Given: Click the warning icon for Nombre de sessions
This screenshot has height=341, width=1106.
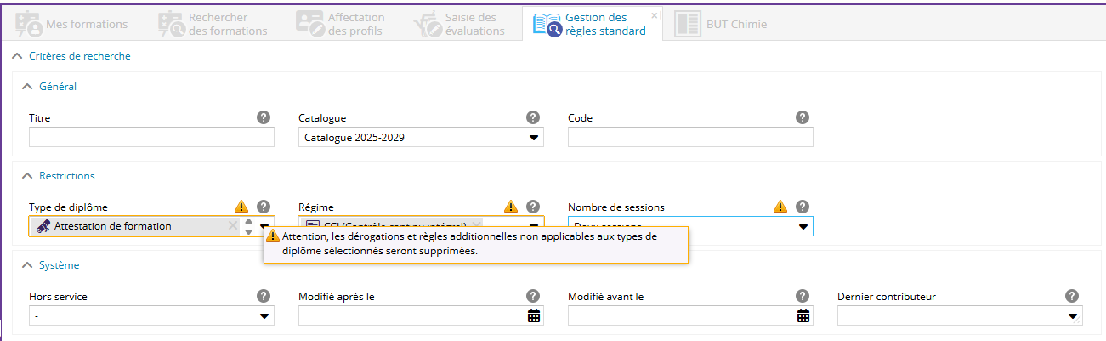Looking at the screenshot, I should coord(780,207).
